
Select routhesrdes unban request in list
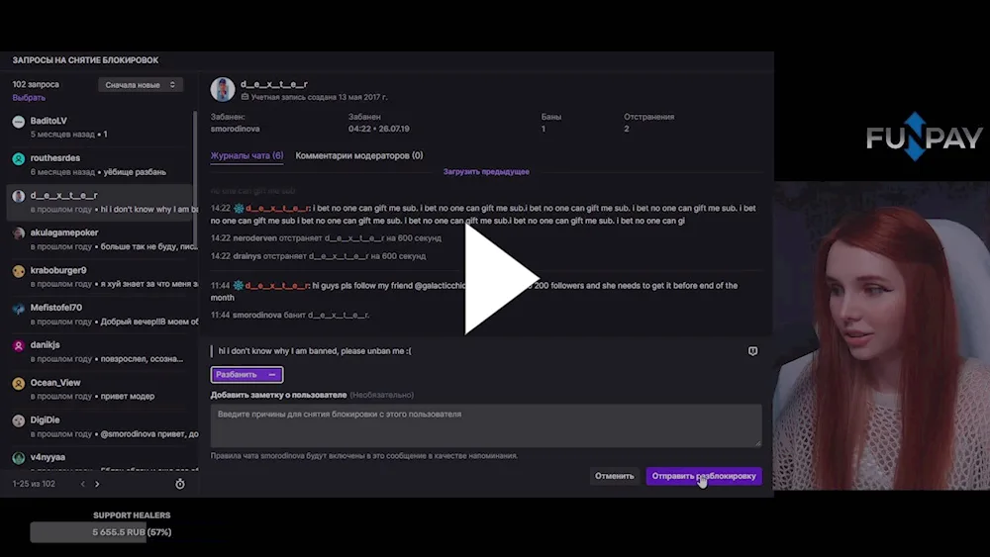[101, 164]
